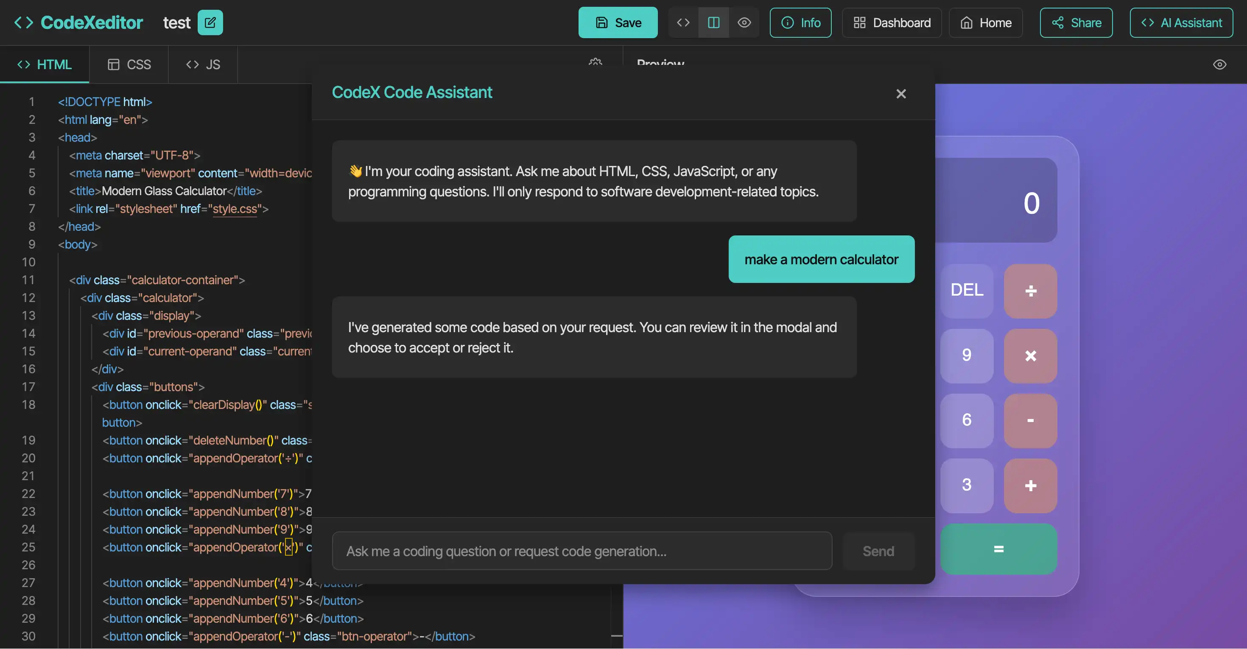1247x649 pixels.
Task: Save the project
Action: tap(618, 23)
